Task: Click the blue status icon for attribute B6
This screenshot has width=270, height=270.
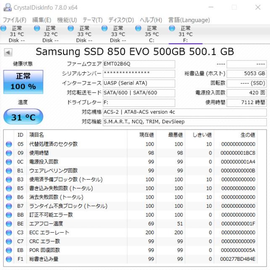Action: [x=9, y=197]
